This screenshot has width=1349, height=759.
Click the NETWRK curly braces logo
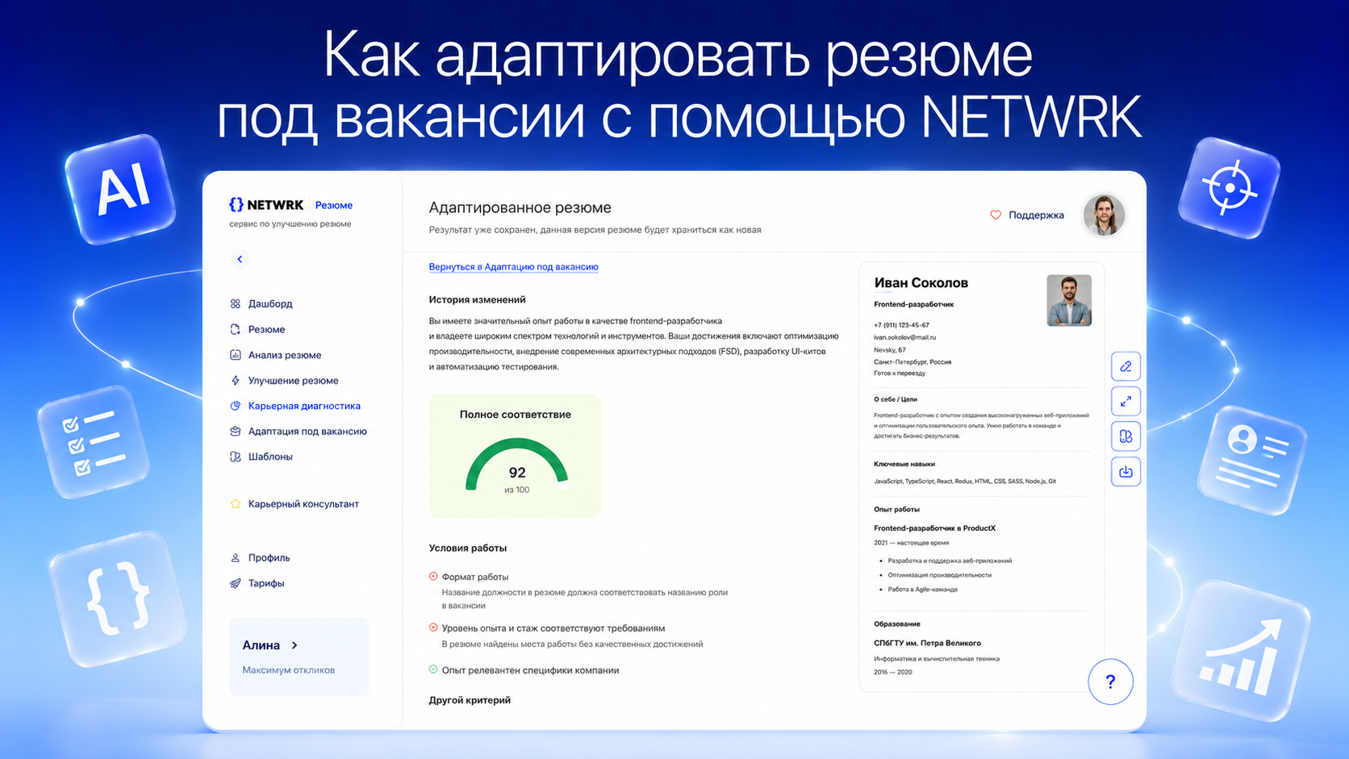point(236,205)
